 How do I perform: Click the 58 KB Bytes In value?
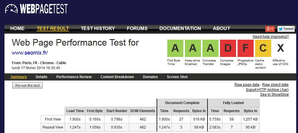pyautogui.click(x=199, y=127)
